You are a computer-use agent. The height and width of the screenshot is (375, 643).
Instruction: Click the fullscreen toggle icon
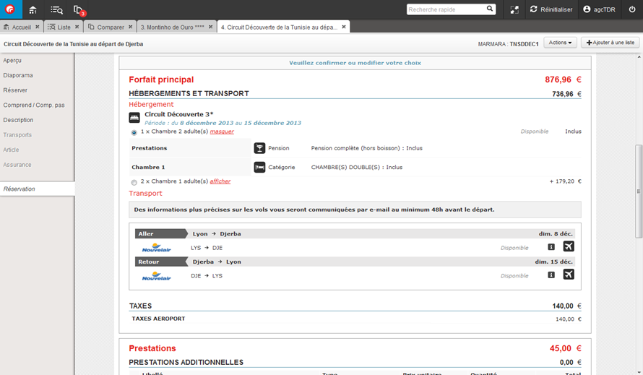coord(514,9)
